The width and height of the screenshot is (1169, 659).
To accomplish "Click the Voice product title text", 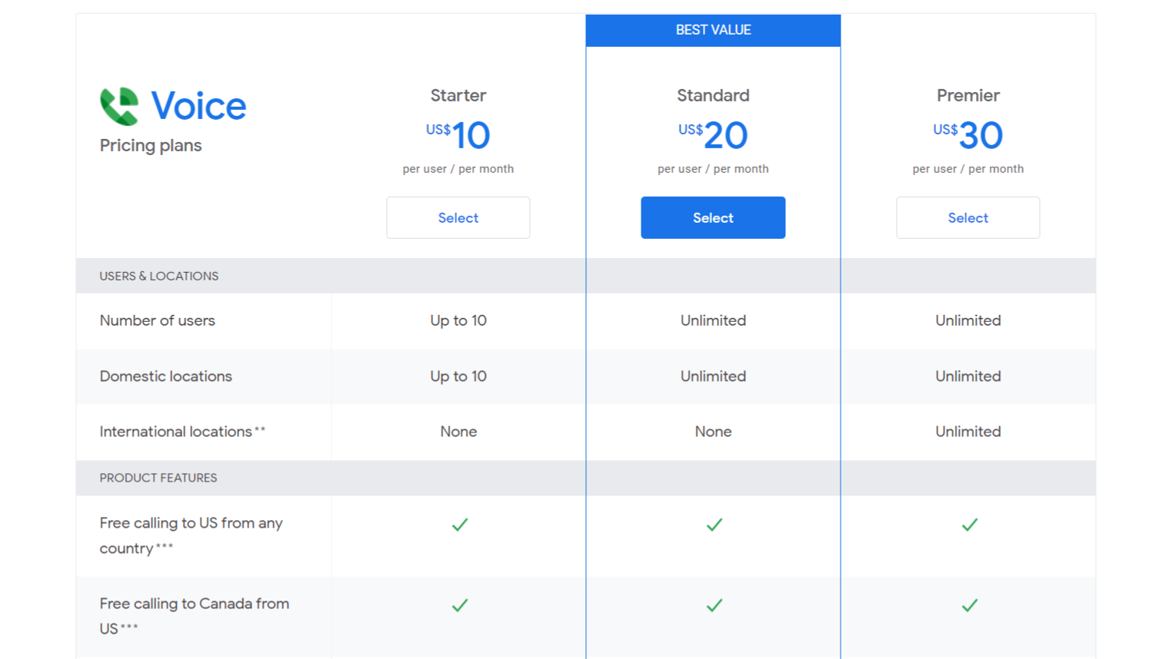I will pyautogui.click(x=198, y=106).
